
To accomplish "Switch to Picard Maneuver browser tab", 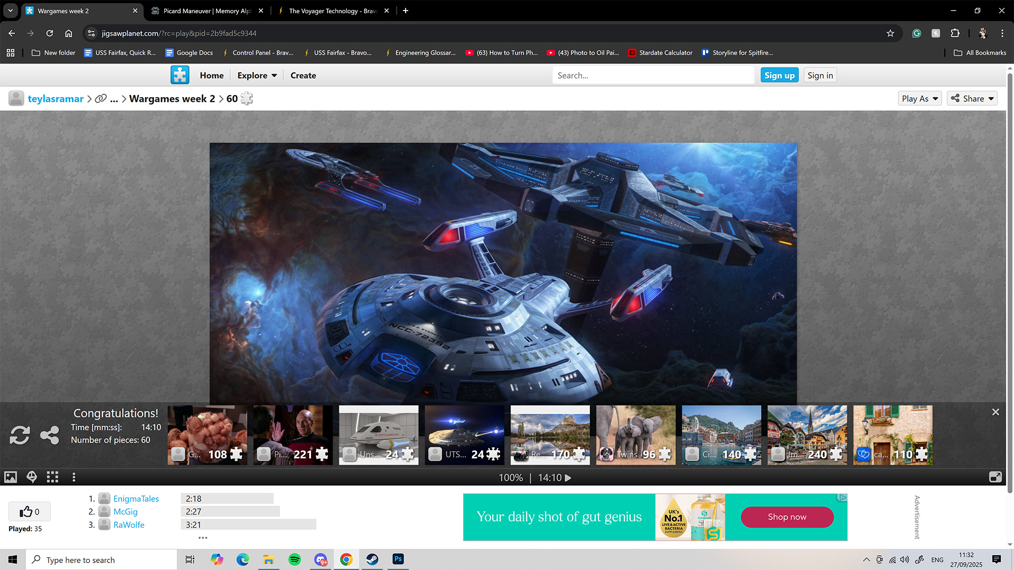I will pyautogui.click(x=206, y=11).
